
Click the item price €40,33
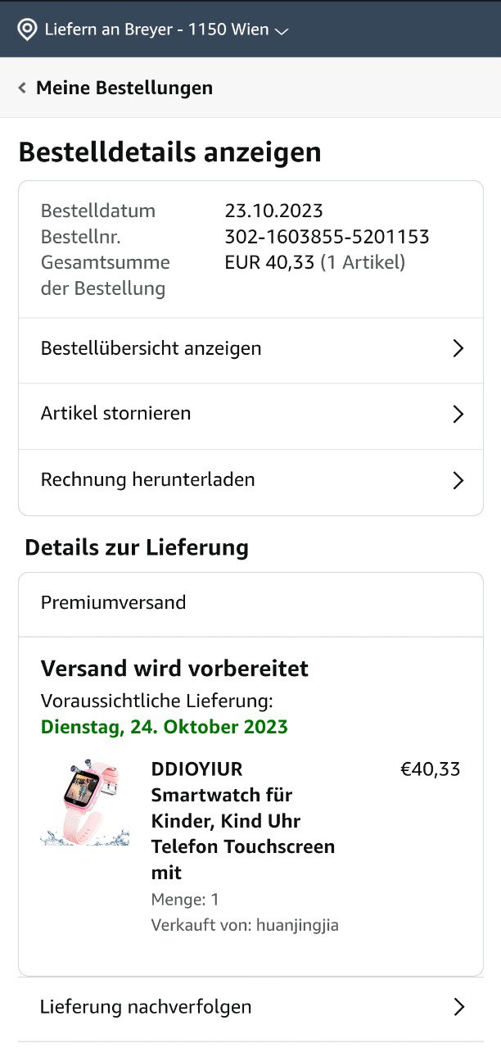tap(430, 769)
